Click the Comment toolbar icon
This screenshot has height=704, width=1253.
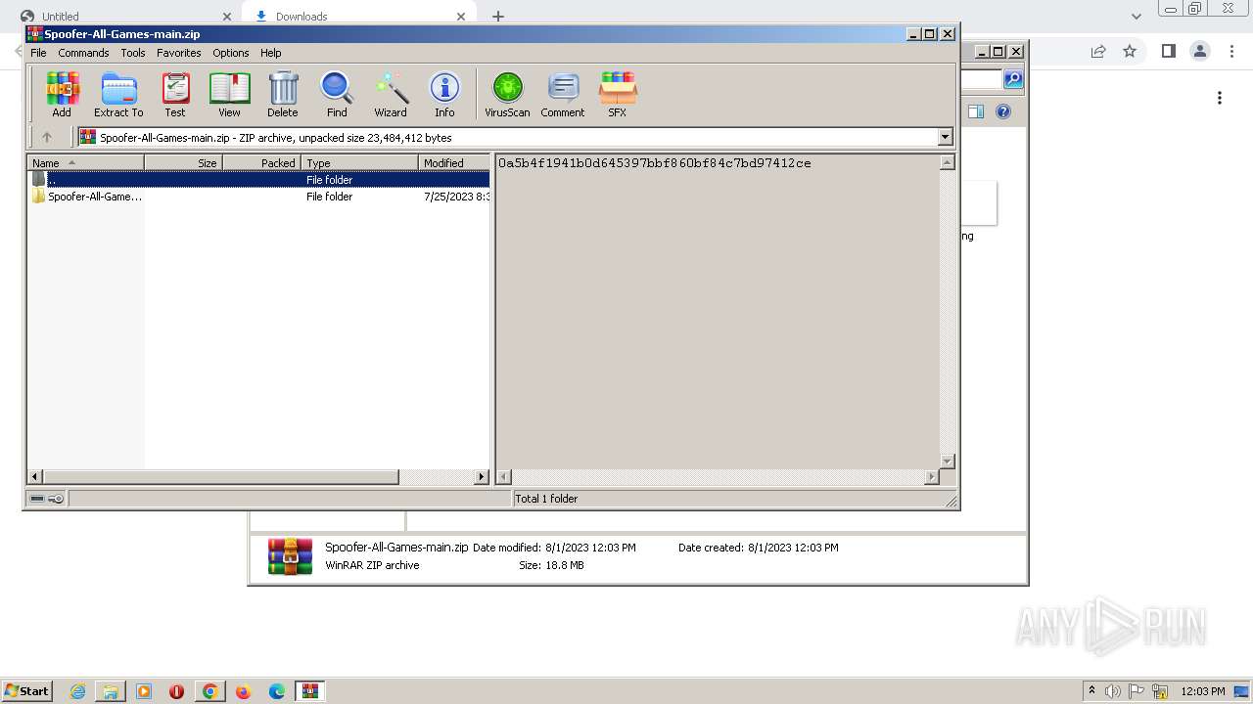[563, 95]
